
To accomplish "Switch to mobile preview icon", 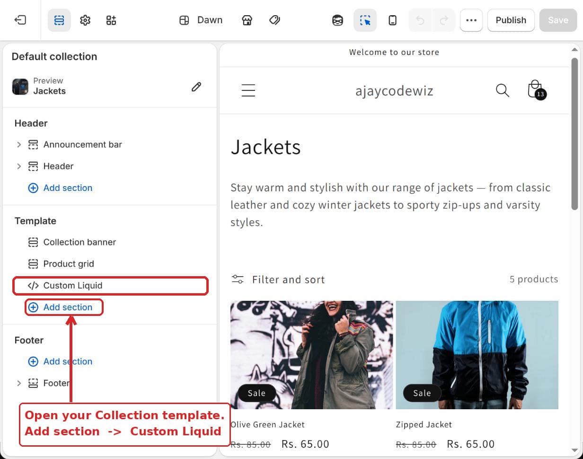I will tap(392, 20).
